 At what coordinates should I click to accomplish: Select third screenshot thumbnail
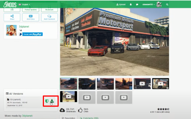pyautogui.click(x=105, y=84)
